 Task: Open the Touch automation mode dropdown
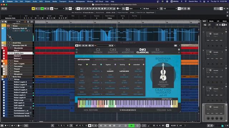pyautogui.click(x=59, y=9)
